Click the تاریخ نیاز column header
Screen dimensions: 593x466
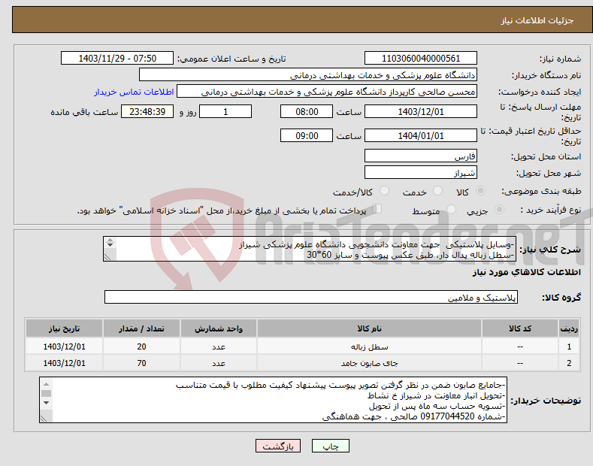point(65,328)
